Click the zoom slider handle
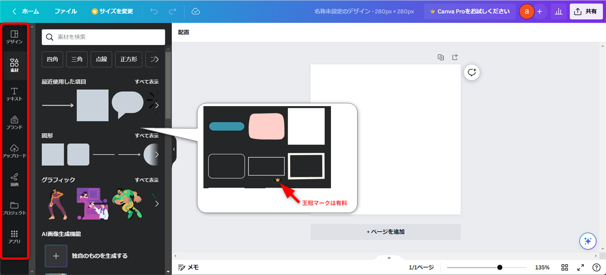 coord(500,267)
